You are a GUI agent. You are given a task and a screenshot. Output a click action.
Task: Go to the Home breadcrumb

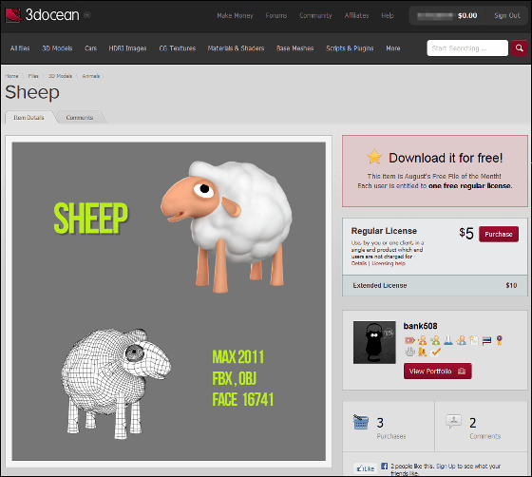(x=11, y=76)
